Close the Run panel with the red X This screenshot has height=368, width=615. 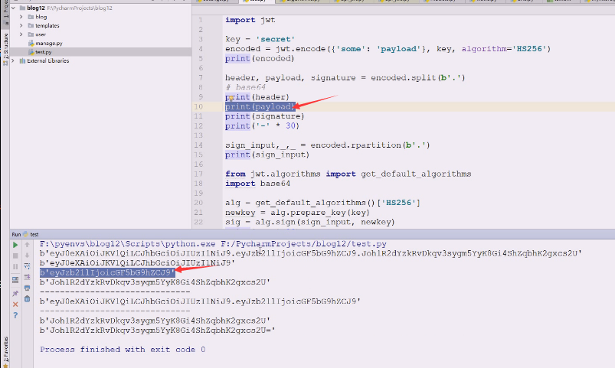pyautogui.click(x=15, y=304)
